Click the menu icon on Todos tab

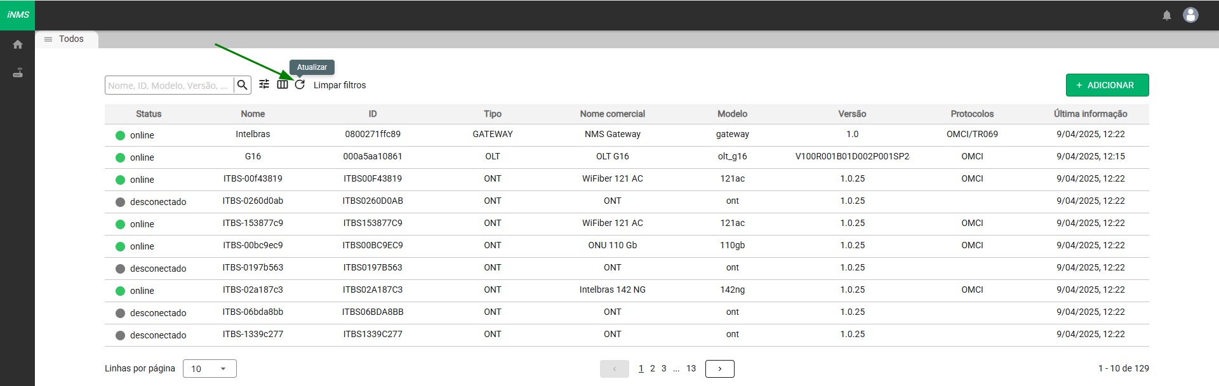point(48,39)
